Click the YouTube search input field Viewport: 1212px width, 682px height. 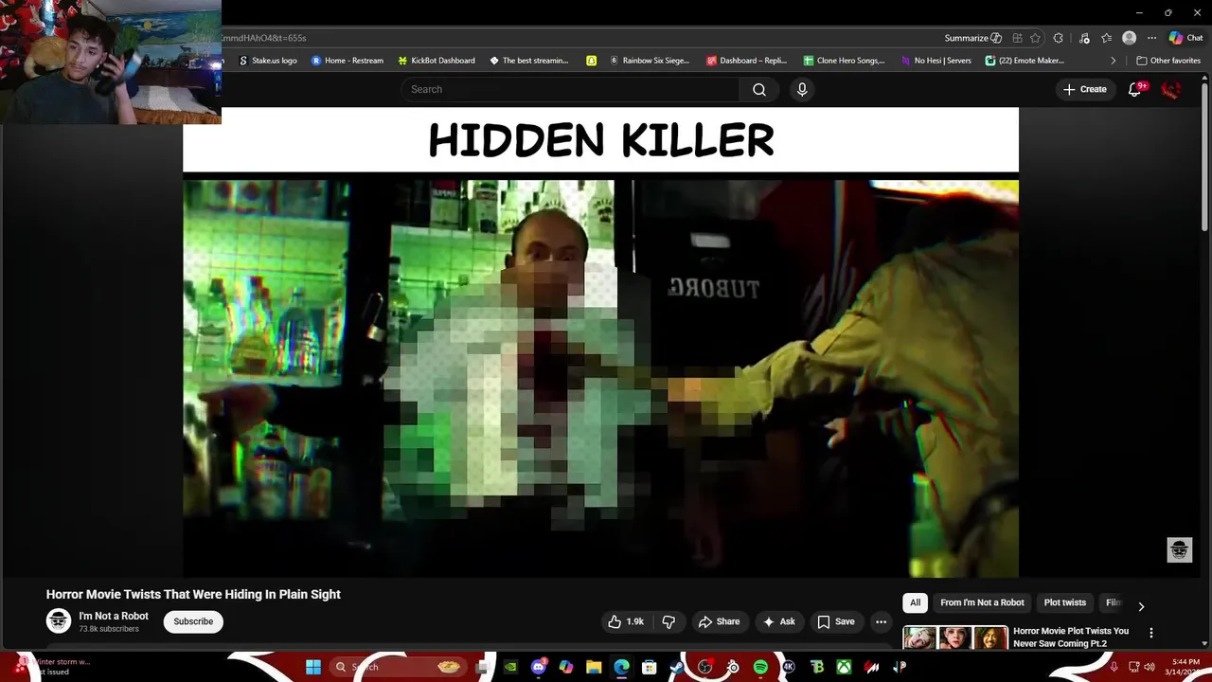click(570, 89)
